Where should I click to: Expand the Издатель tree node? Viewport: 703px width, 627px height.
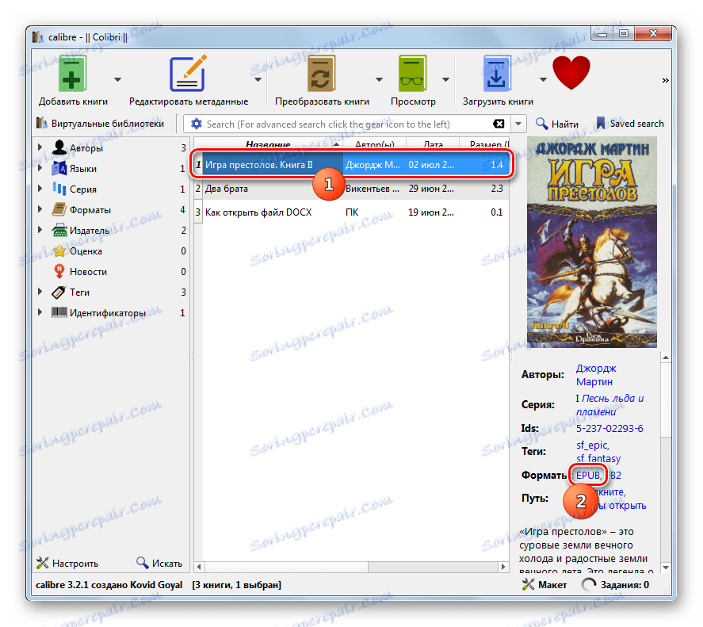[40, 230]
